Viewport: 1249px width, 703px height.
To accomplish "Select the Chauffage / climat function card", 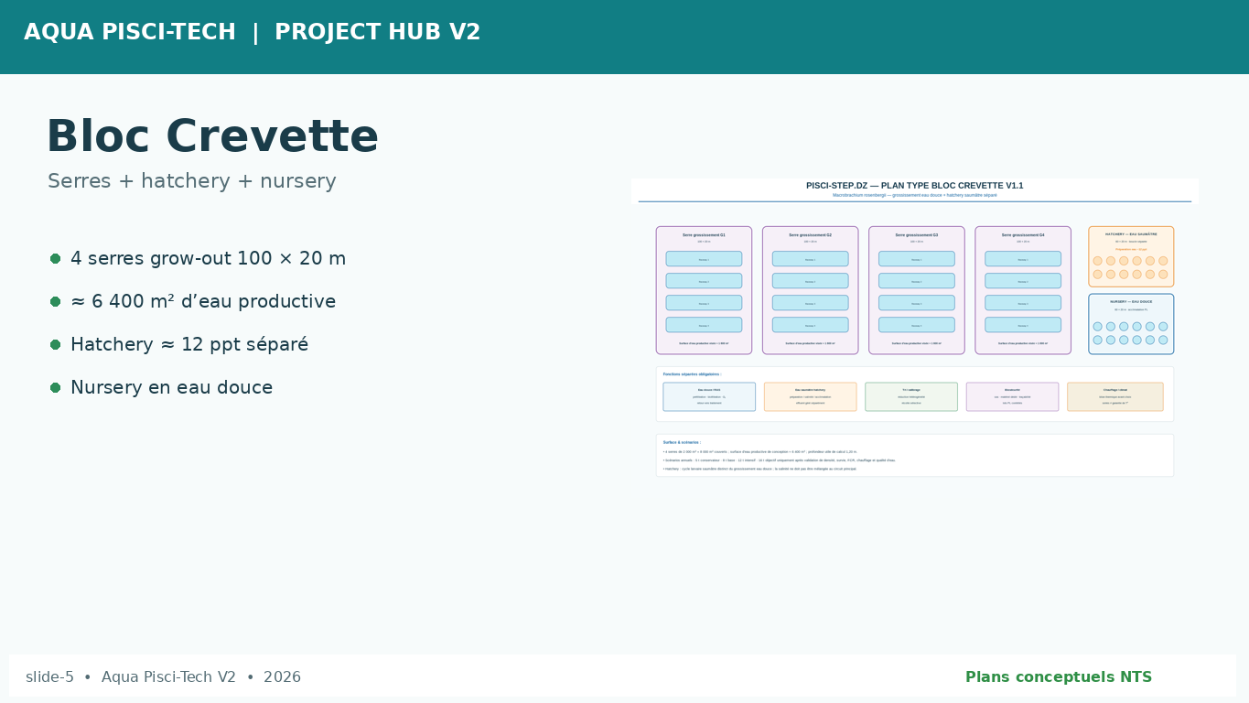I will 1115,396.
